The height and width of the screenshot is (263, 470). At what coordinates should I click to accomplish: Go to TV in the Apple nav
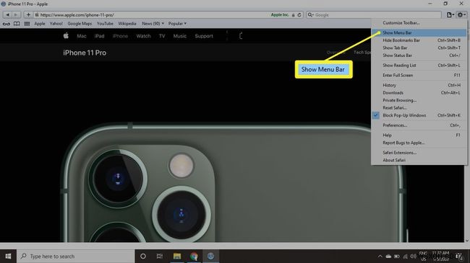tap(162, 36)
